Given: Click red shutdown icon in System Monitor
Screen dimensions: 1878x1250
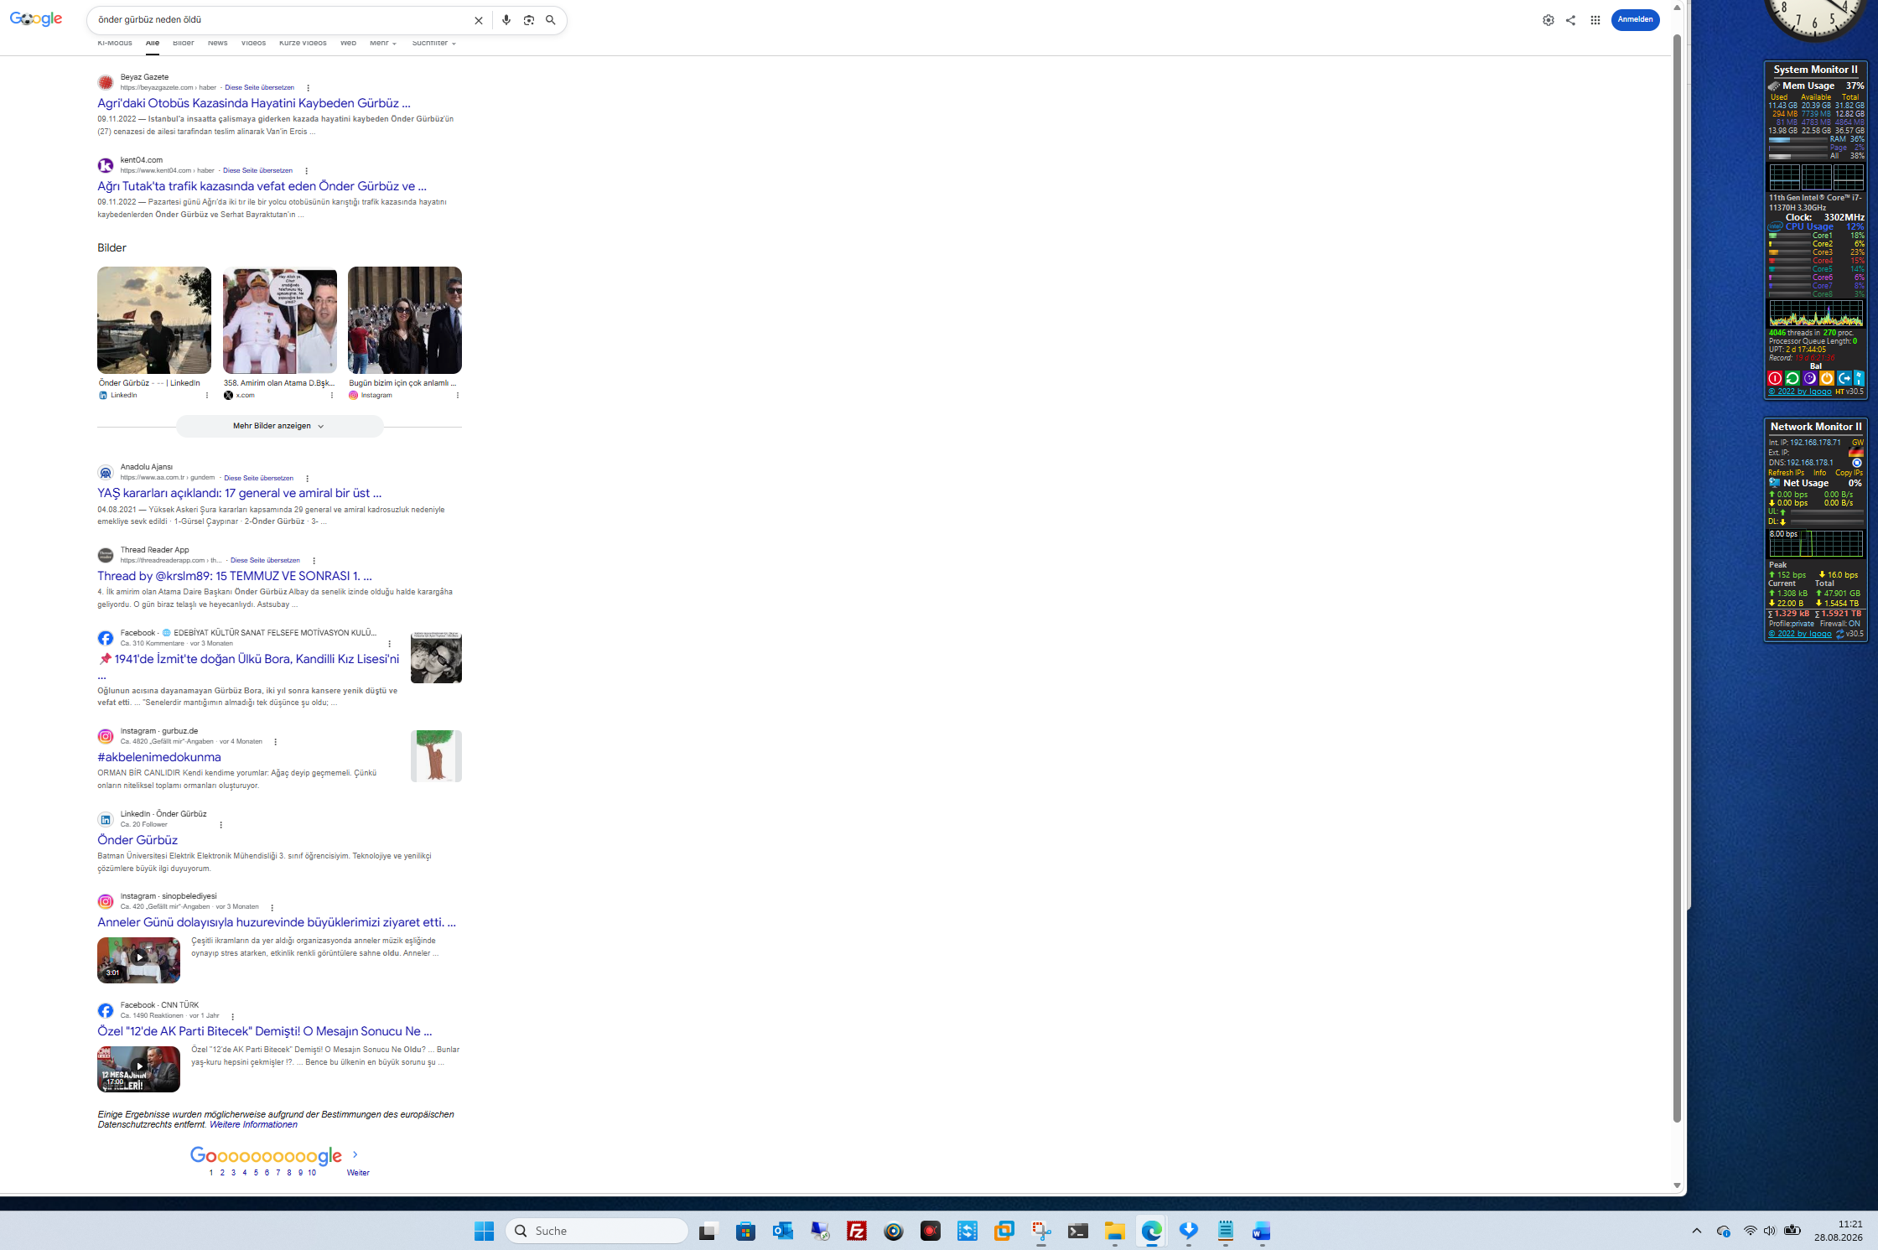Looking at the screenshot, I should click(x=1775, y=378).
